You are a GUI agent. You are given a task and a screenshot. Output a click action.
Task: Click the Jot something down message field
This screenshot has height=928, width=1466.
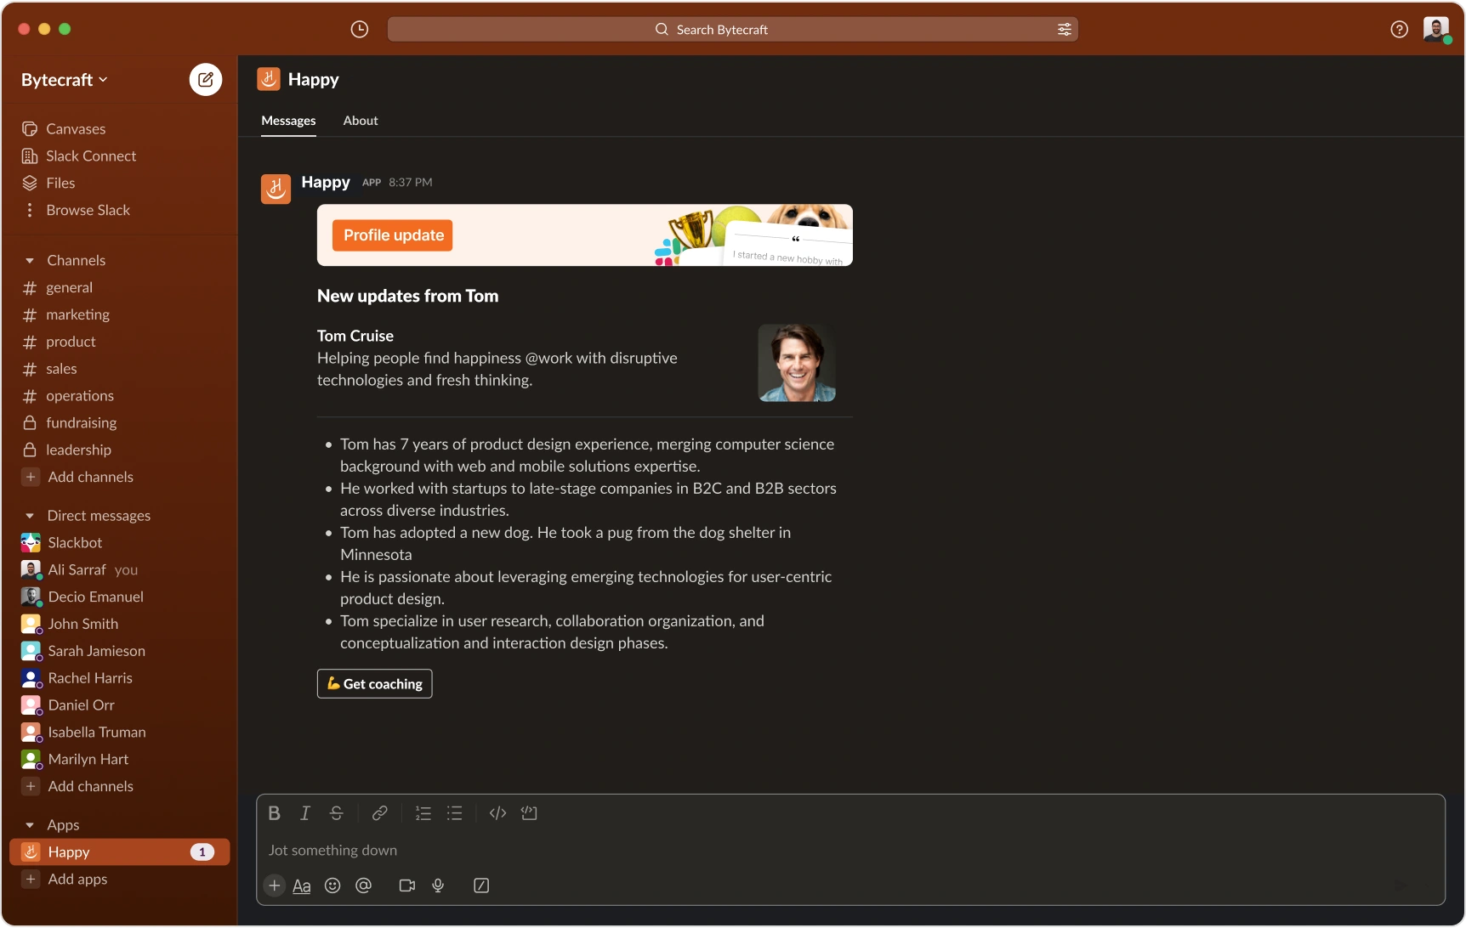click(850, 851)
